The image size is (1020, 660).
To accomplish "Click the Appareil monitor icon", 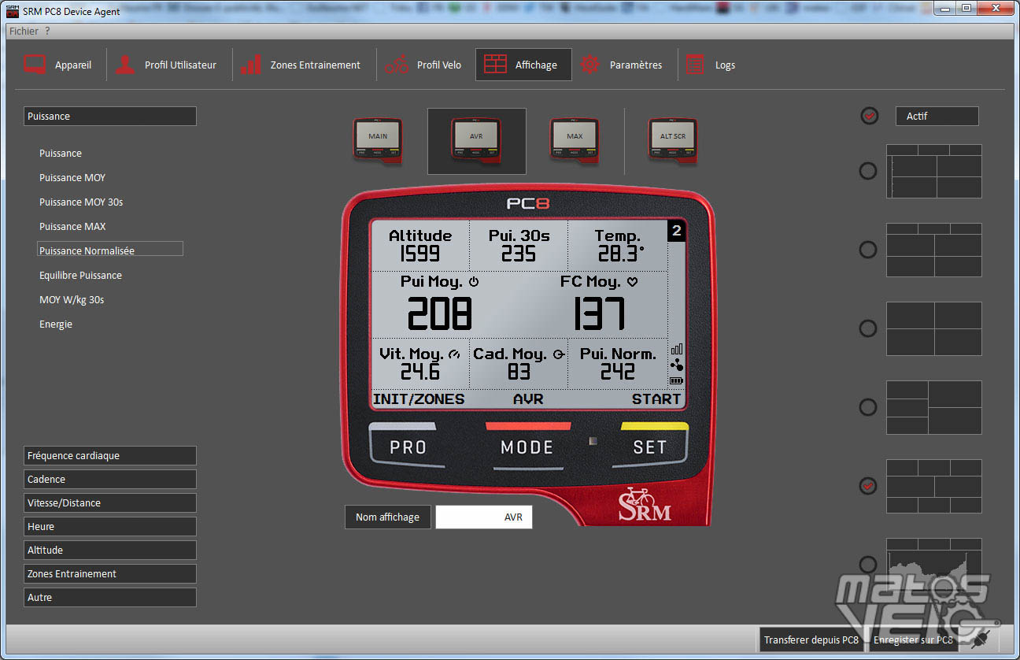I will coord(35,65).
